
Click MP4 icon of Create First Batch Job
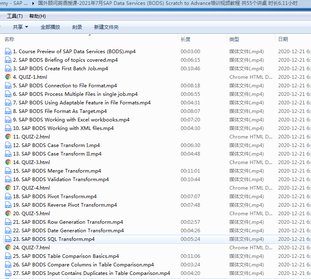[x=8, y=69]
